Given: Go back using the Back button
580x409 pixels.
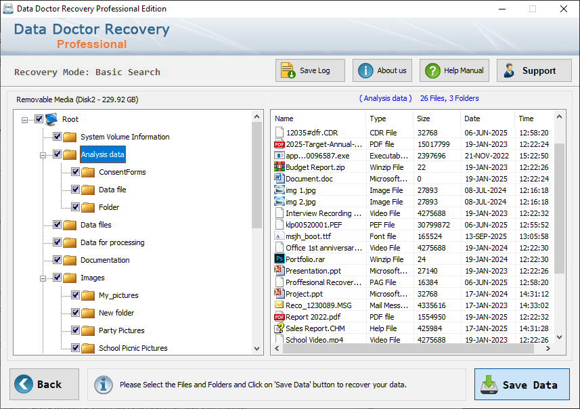Looking at the screenshot, I should (x=45, y=384).
